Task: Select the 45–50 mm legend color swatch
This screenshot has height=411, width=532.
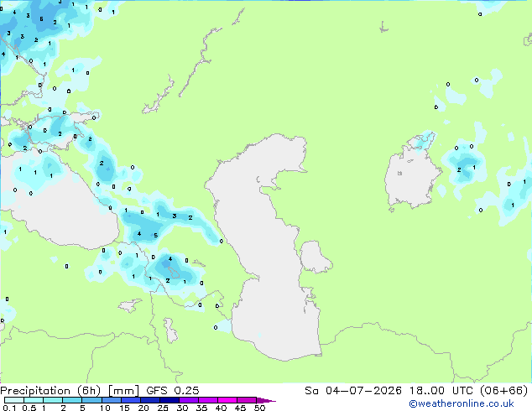Action: 247,400
